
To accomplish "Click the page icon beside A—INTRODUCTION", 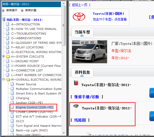I will tap(8, 24).
